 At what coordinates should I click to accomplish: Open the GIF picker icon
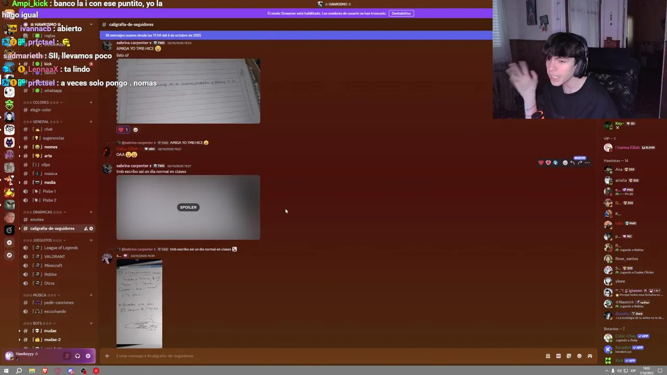(x=558, y=356)
